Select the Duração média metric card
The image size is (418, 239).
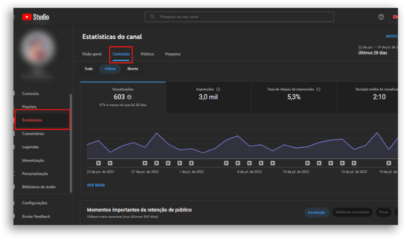367,97
